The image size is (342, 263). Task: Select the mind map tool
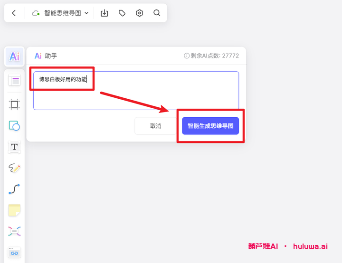[x=14, y=232]
